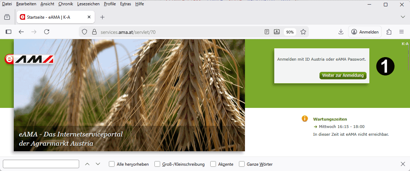Select the Startseite - eAMA tab

tap(55, 17)
